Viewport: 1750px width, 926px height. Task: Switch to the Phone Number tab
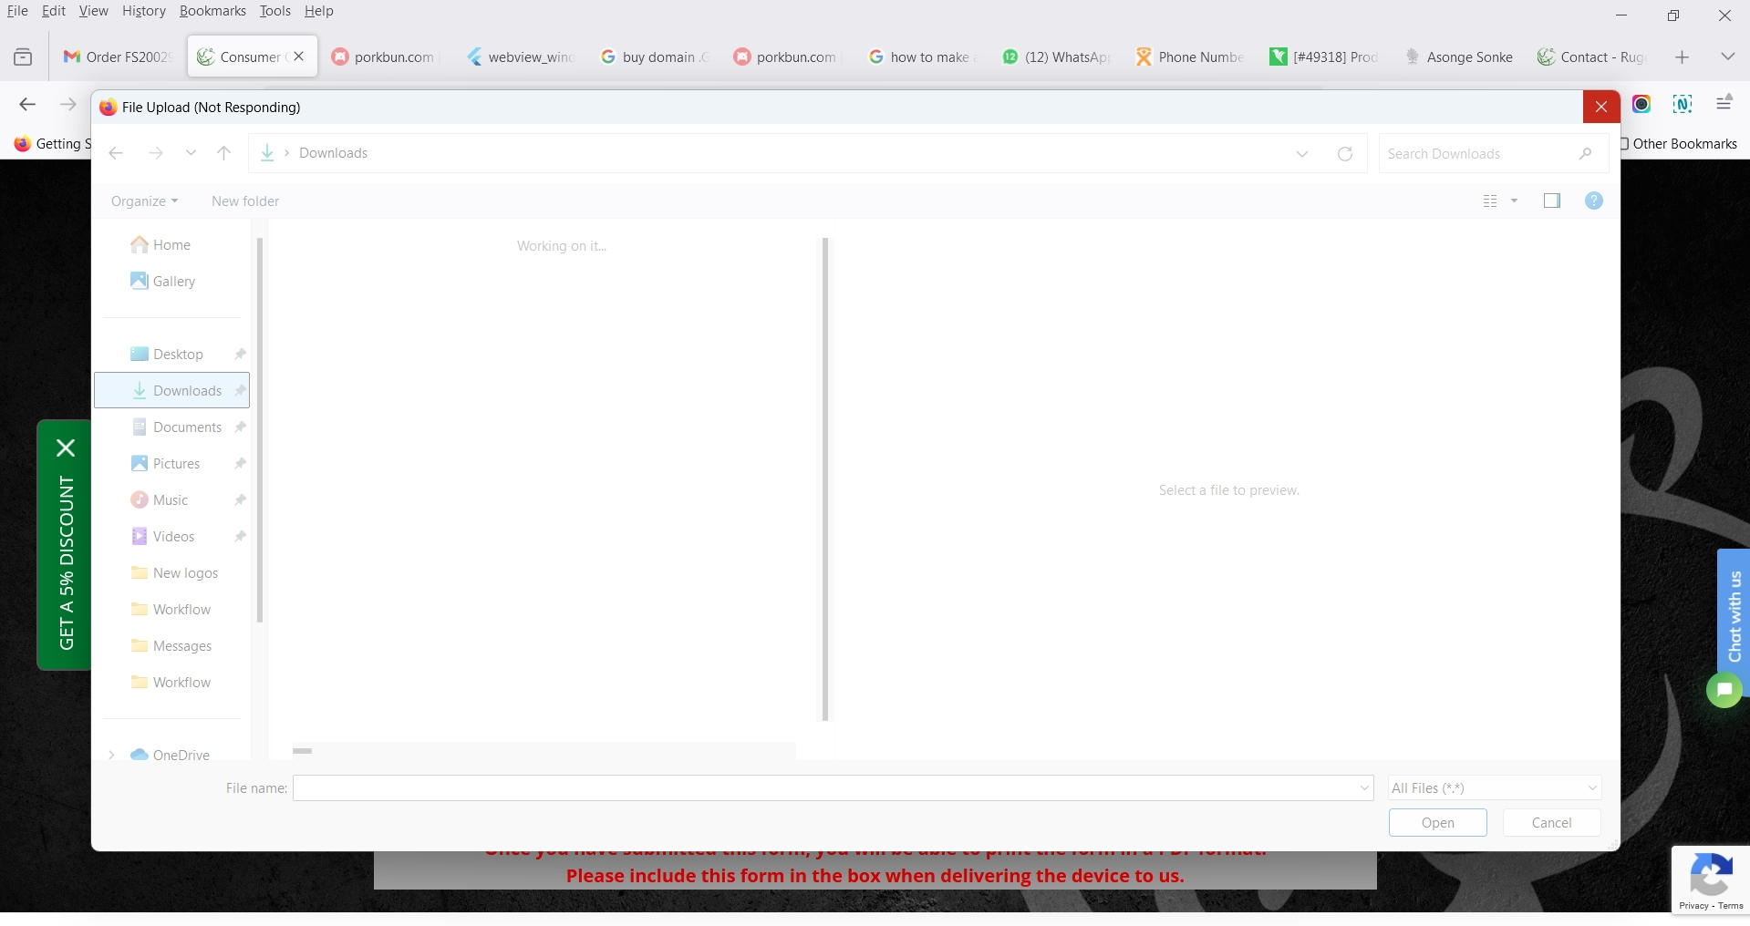(x=1191, y=57)
